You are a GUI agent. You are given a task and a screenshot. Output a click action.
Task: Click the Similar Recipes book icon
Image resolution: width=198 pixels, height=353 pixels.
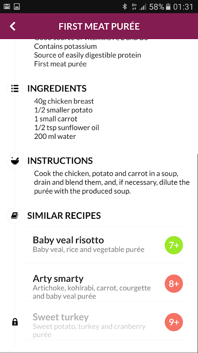(x=15, y=216)
